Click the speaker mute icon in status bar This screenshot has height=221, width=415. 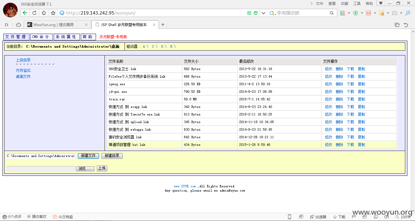(x=386, y=217)
